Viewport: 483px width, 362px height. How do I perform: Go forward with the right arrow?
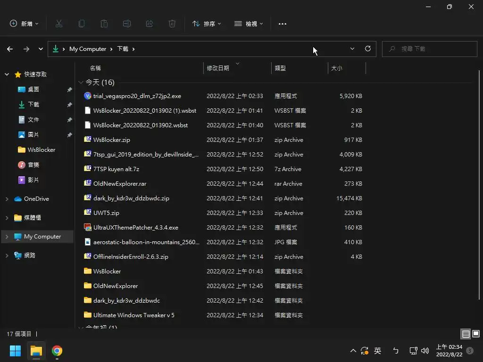(26, 49)
